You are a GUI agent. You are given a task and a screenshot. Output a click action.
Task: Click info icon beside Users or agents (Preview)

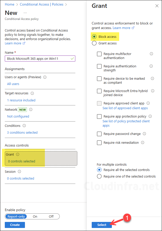point(45,77)
